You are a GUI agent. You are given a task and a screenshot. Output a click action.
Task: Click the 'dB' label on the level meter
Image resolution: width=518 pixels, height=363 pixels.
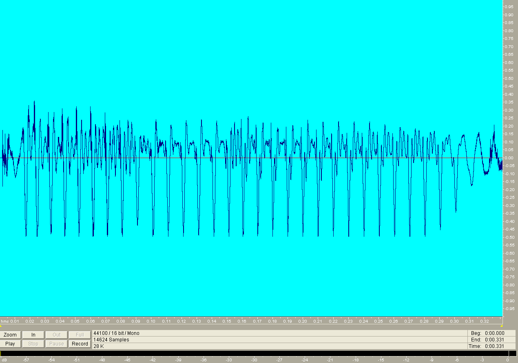coord(4,360)
